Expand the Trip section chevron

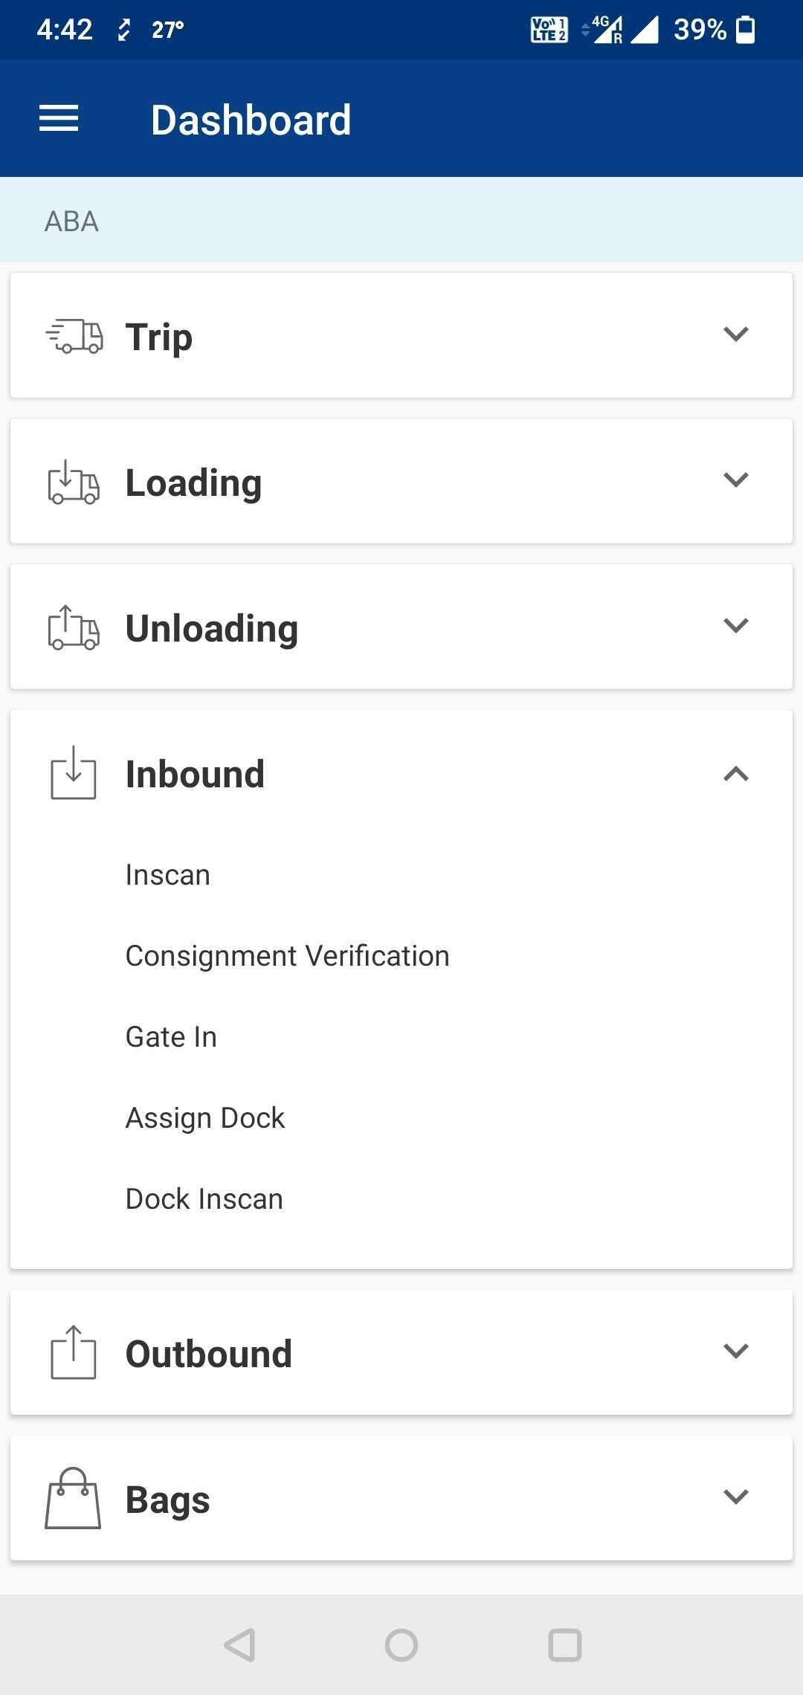pyautogui.click(x=735, y=334)
